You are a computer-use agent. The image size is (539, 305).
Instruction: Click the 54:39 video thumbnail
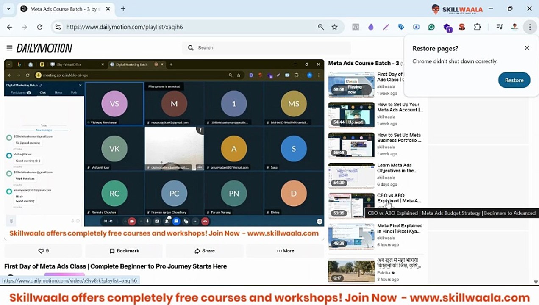[x=351, y=176]
